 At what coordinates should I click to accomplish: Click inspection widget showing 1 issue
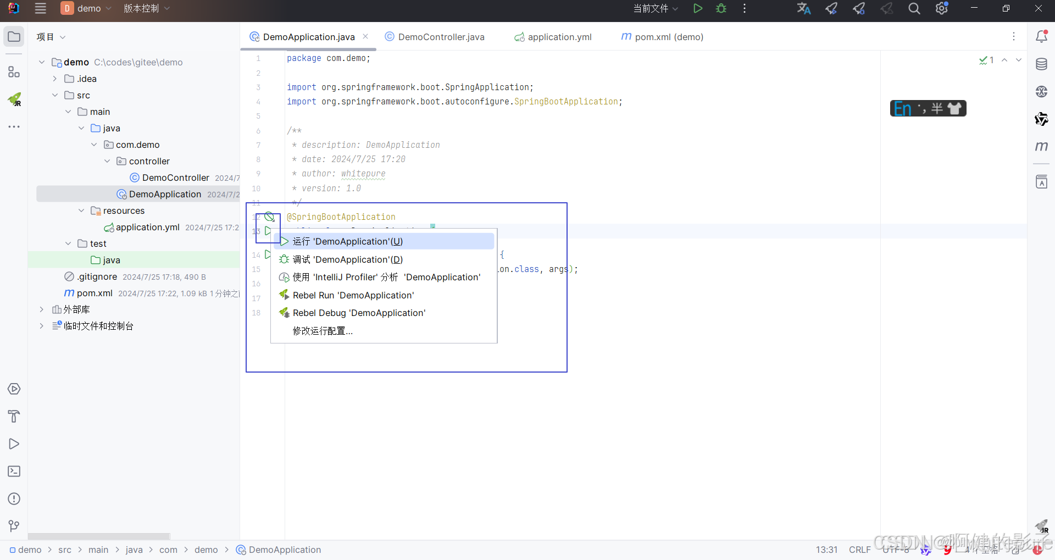[x=986, y=60]
